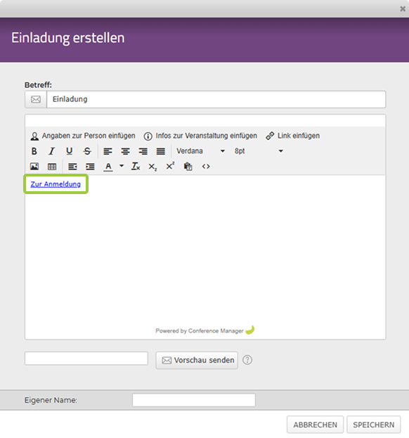Screen dimensions: 409x438
Task: Open Angaben zur Person einfügen menu
Action: 83,136
